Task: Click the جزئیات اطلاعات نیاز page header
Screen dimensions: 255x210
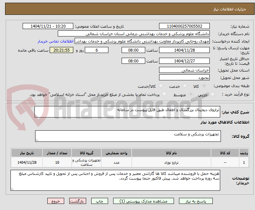Action: [230, 9]
